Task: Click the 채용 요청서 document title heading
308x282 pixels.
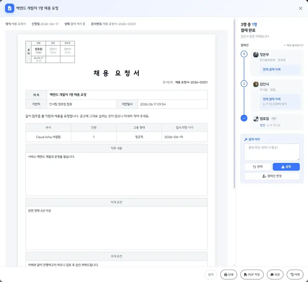Action: point(117,73)
